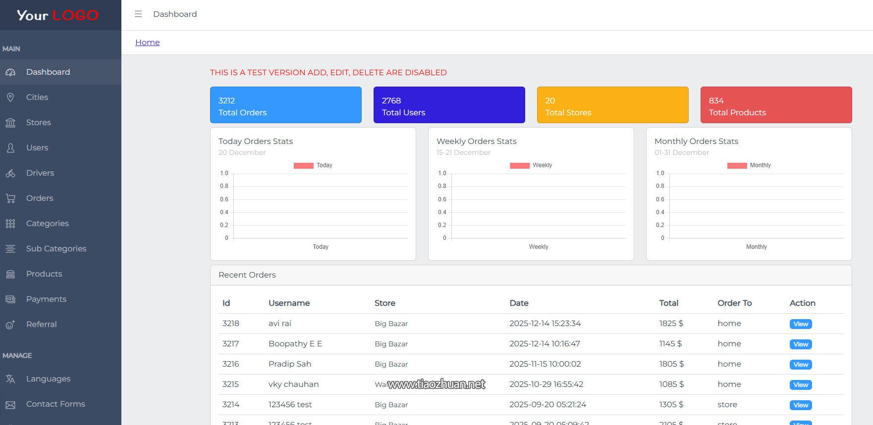Screen dimensions: 873x425
Task: Click the Total Orders blue card
Action: 285,105
